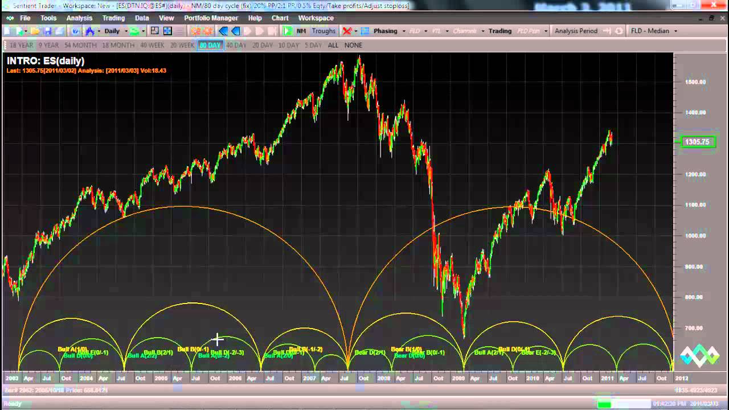Toggle the 80 DAY cycle filter
The height and width of the screenshot is (410, 729).
(x=210, y=45)
